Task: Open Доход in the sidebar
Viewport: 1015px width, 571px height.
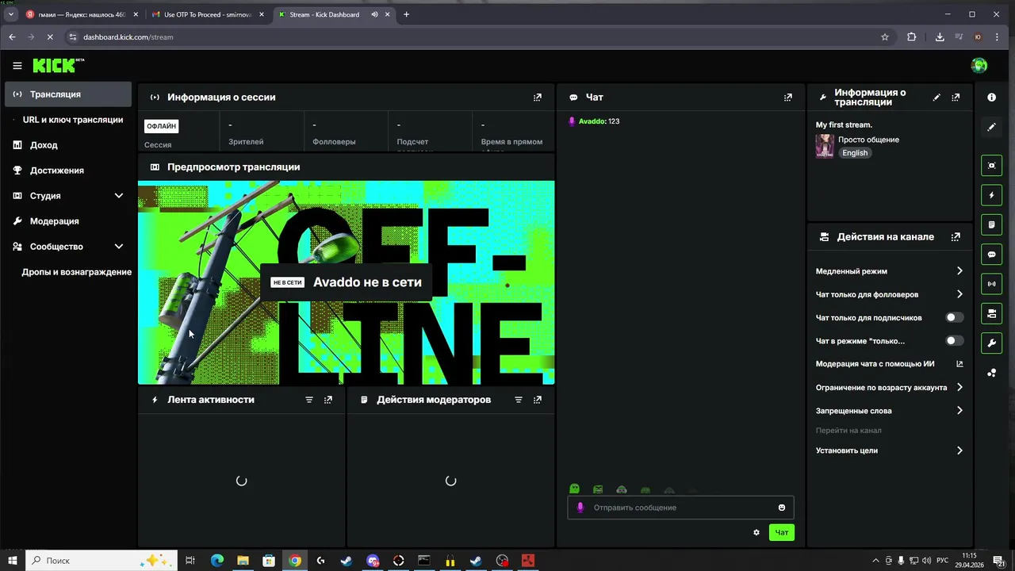Action: tap(68, 145)
